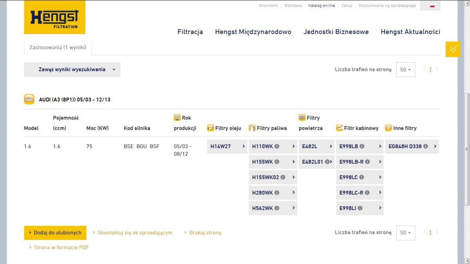Click the previous-page arrow in top pagination
This screenshot has width=470, height=264.
click(424, 70)
